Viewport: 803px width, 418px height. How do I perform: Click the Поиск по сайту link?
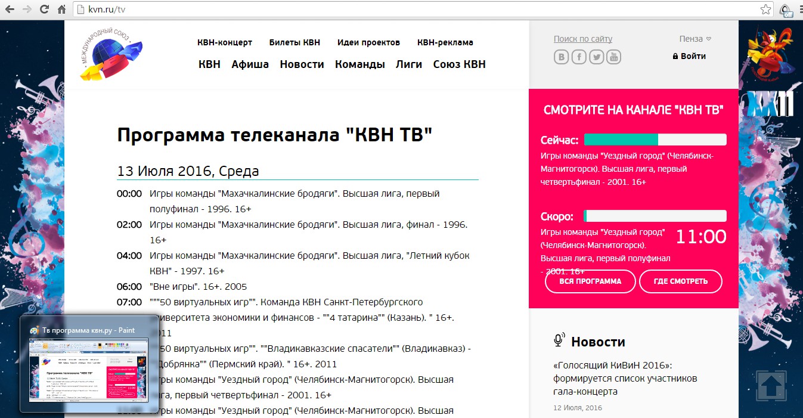(583, 39)
